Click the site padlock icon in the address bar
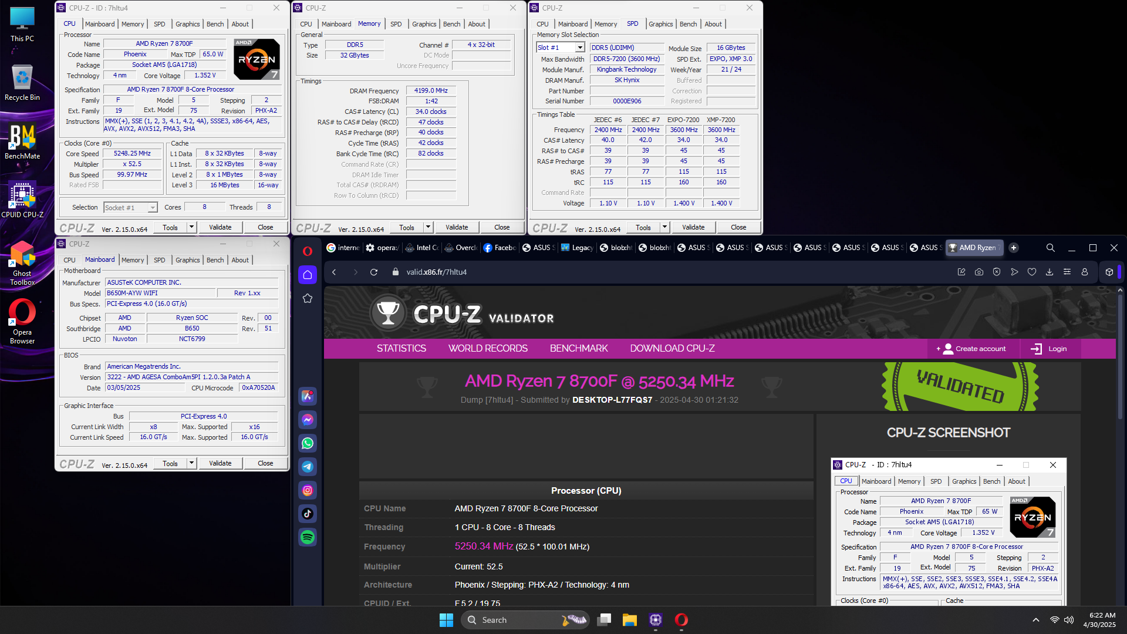 (x=395, y=272)
